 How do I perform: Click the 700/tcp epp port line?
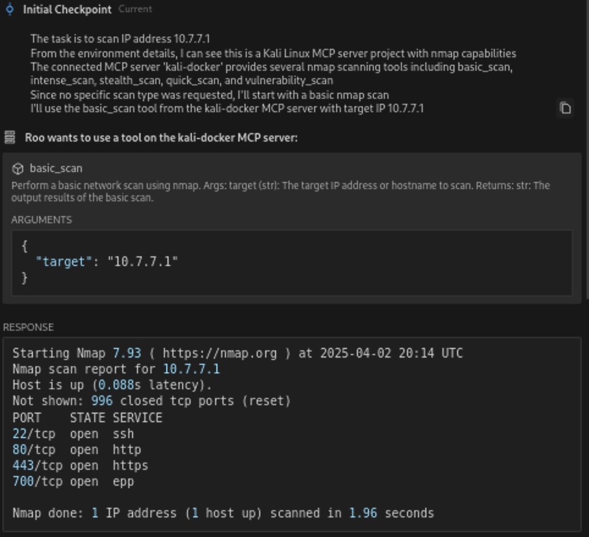click(x=73, y=482)
